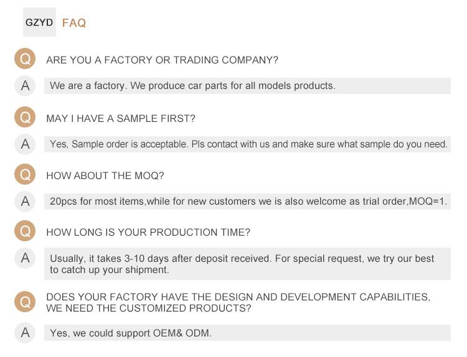Click the Q icon beside the sample first question
Screen dimensions: 467x357
click(25, 118)
